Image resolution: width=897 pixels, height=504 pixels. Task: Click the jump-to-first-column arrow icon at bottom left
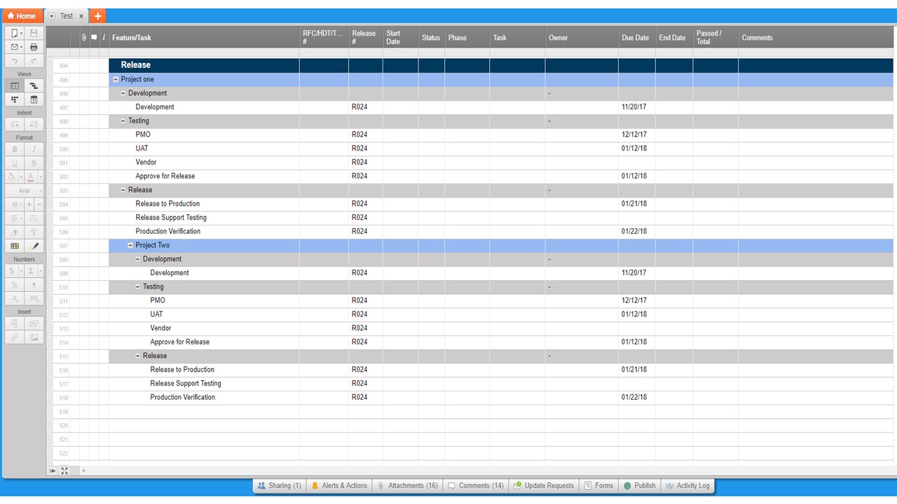(x=53, y=470)
